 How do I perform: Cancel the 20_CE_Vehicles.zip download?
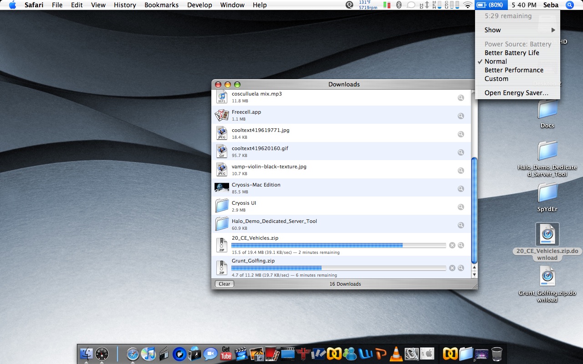(452, 245)
